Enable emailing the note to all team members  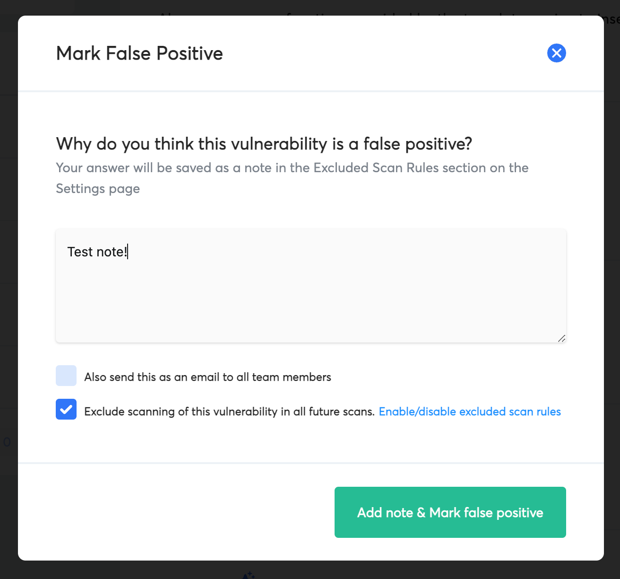point(66,376)
